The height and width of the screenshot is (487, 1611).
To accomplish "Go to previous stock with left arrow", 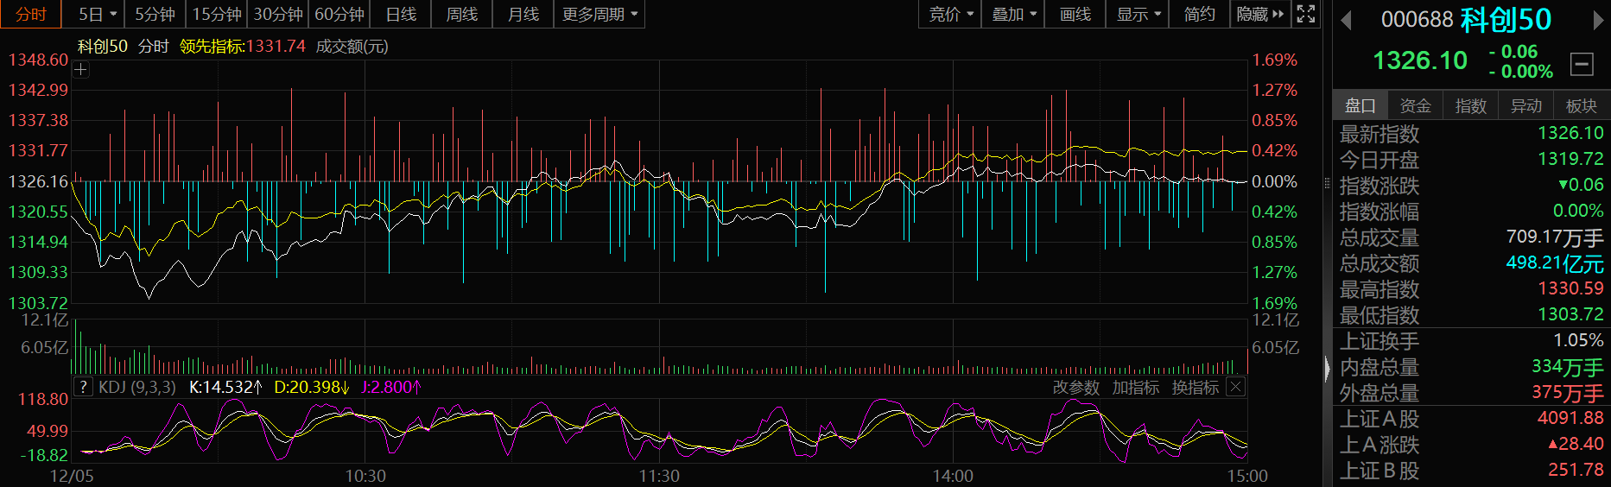I will coord(1345,20).
